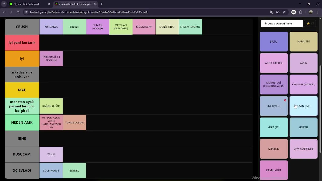Select KAAN EFE (NORVEC) card
Viewport: 322px width, 181px height.
(303, 84)
